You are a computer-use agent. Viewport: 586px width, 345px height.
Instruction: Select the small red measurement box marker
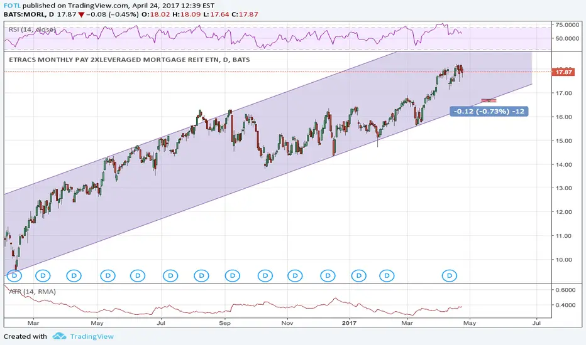(x=489, y=100)
